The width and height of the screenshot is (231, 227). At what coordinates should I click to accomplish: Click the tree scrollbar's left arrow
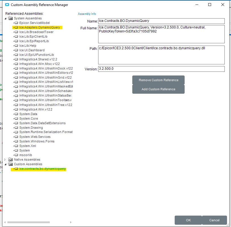click(5, 222)
